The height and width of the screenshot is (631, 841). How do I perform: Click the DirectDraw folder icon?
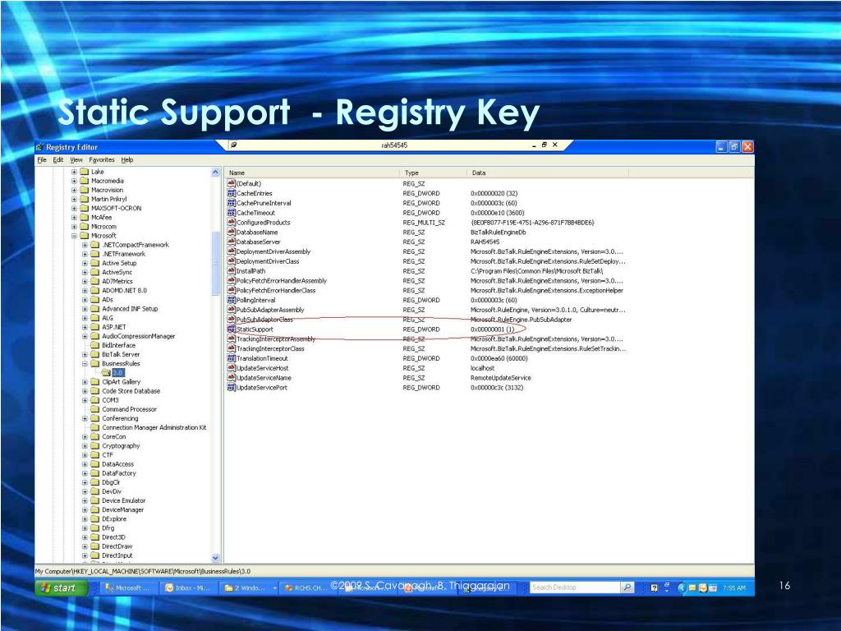click(95, 546)
